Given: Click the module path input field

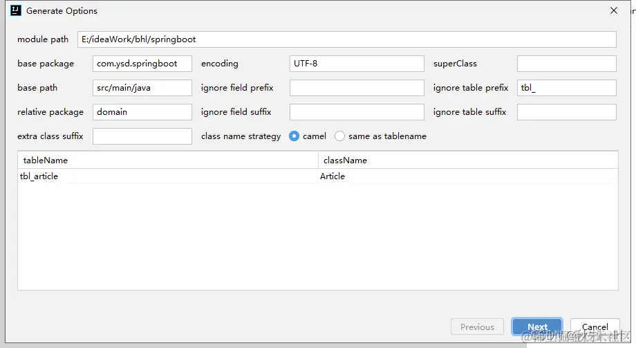Looking at the screenshot, I should pos(347,39).
